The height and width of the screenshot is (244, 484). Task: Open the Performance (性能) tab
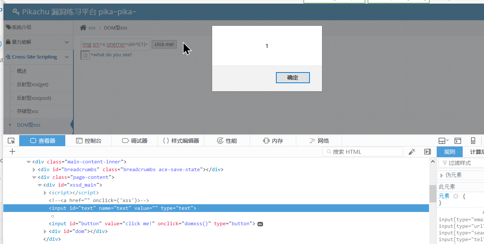[227, 141]
